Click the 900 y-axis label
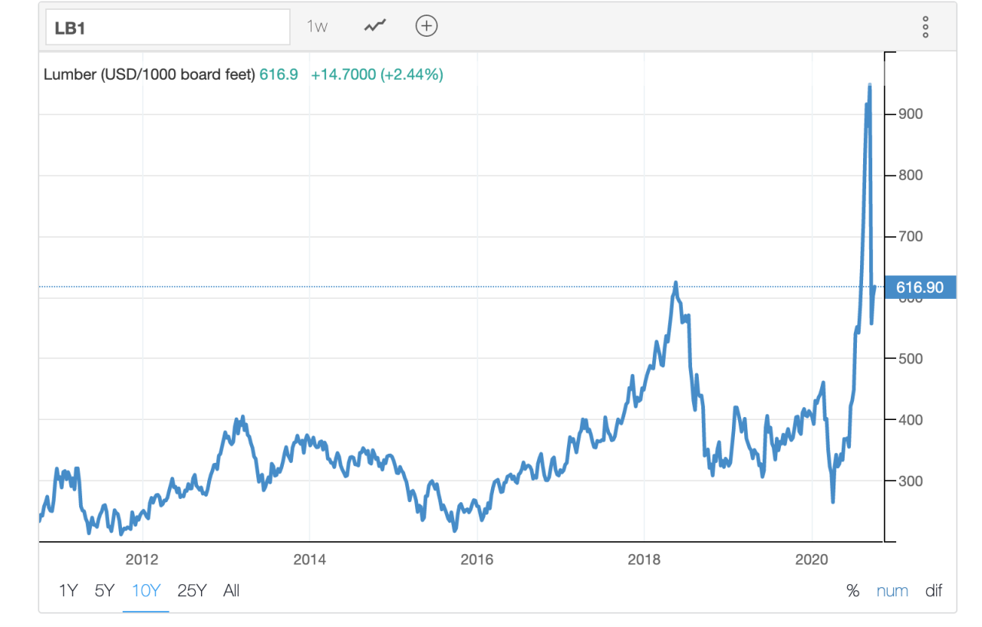This screenshot has height=627, width=982. click(x=911, y=114)
